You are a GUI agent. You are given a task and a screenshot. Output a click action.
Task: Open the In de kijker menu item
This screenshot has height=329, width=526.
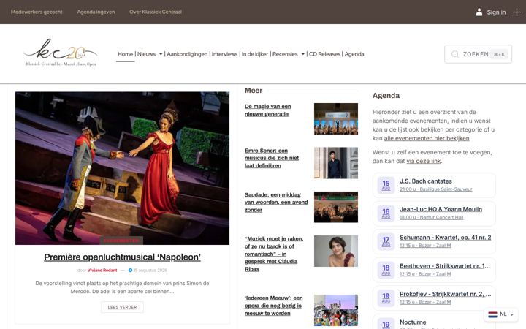[255, 54]
